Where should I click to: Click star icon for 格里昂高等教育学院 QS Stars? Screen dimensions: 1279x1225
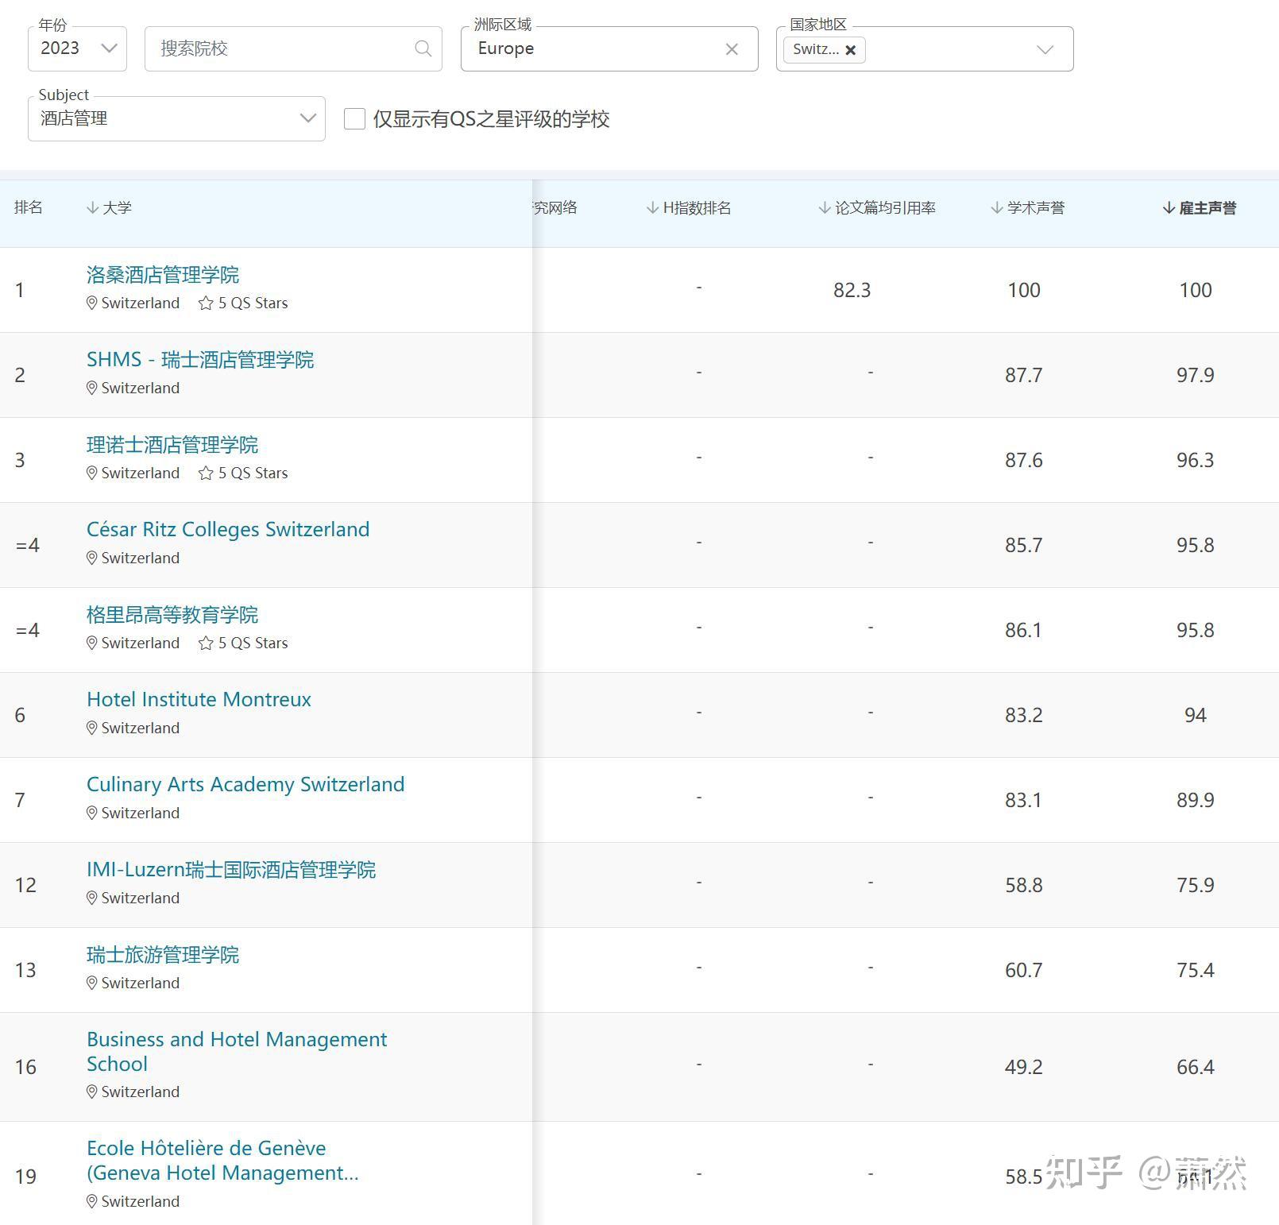click(206, 643)
